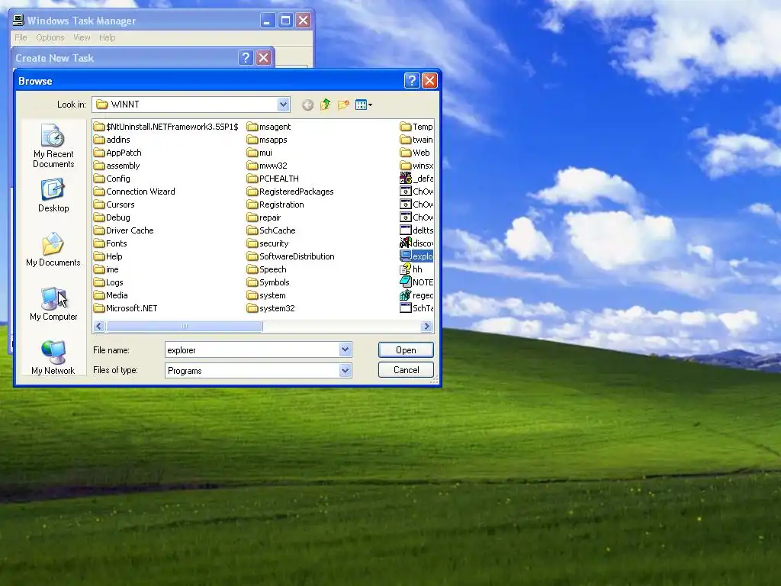781x586 pixels.
Task: Select the Registration folder
Action: 275,204
